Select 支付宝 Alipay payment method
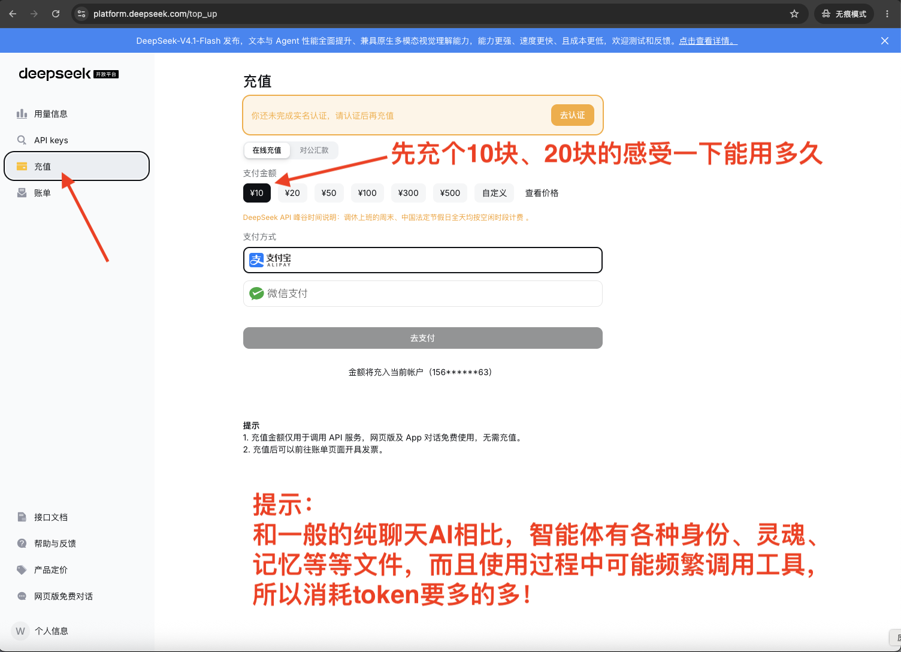Screen dimensions: 901x652 point(423,260)
